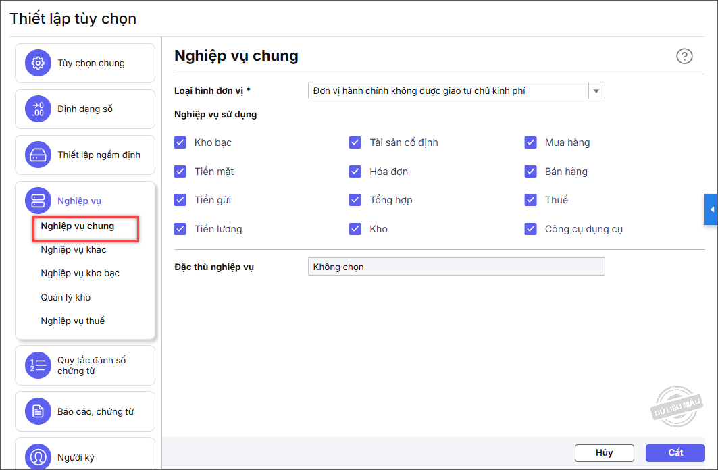Image resolution: width=718 pixels, height=470 pixels.
Task: Open Quản lý kho settings item
Action: (66, 297)
